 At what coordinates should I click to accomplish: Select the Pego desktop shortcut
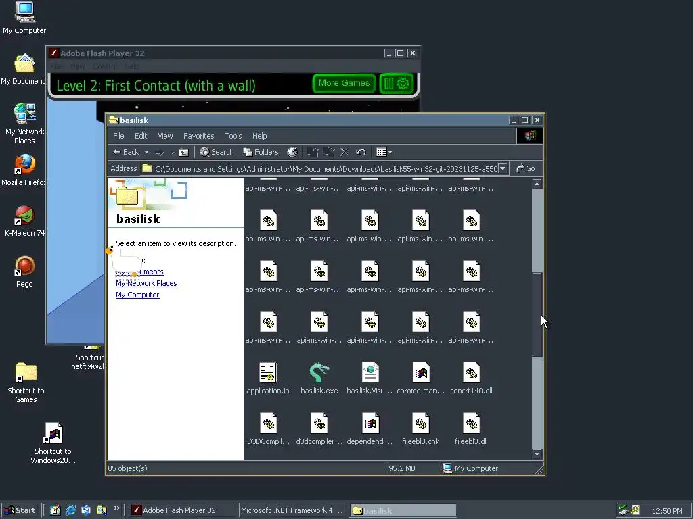pos(24,272)
